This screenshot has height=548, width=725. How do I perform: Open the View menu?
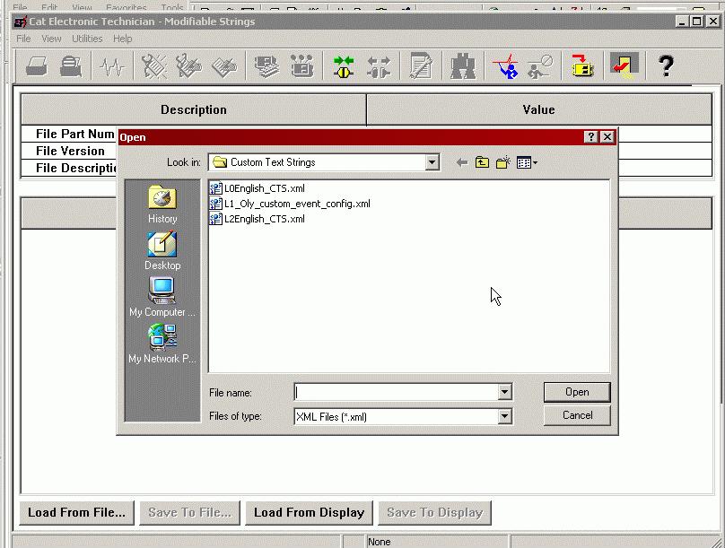[51, 39]
